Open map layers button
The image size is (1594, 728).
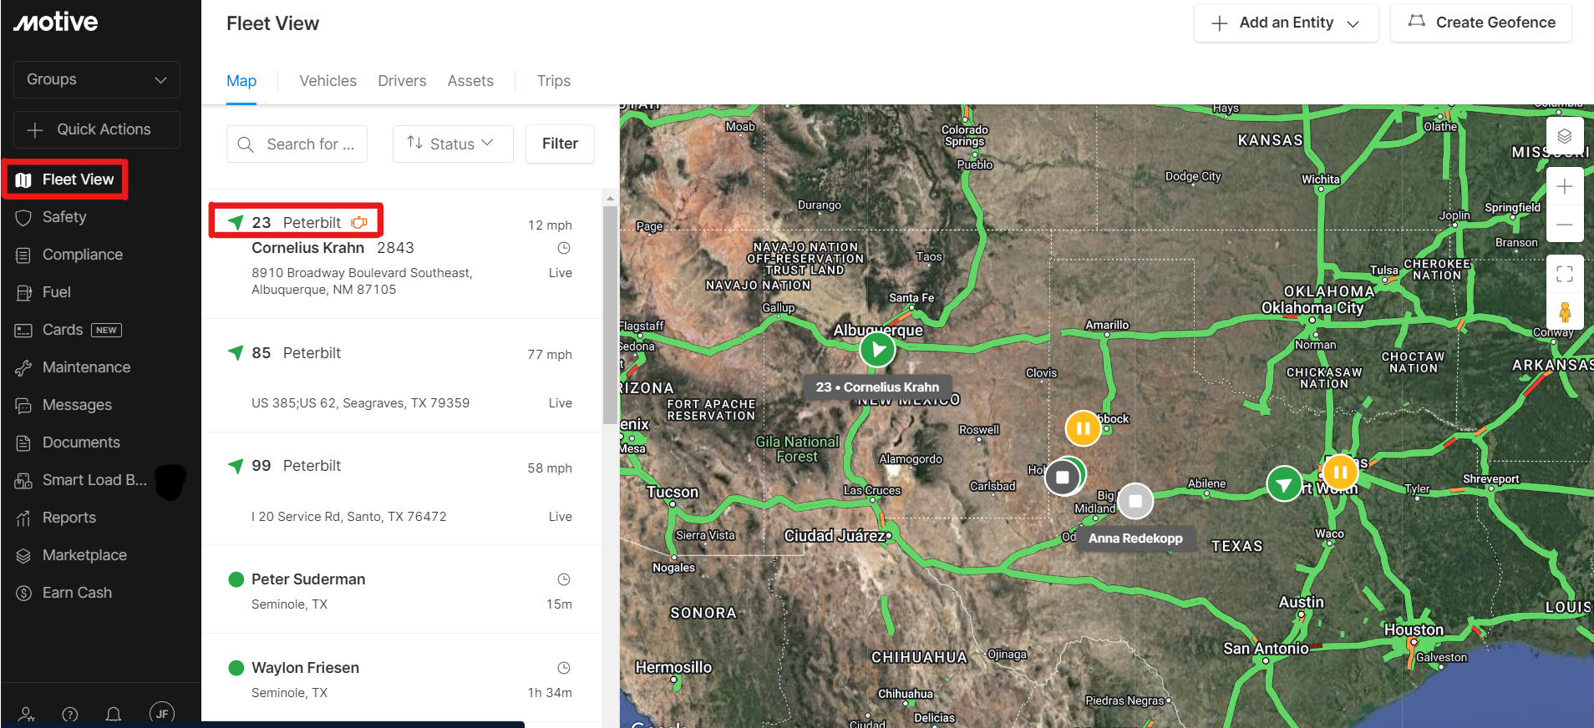tap(1565, 136)
